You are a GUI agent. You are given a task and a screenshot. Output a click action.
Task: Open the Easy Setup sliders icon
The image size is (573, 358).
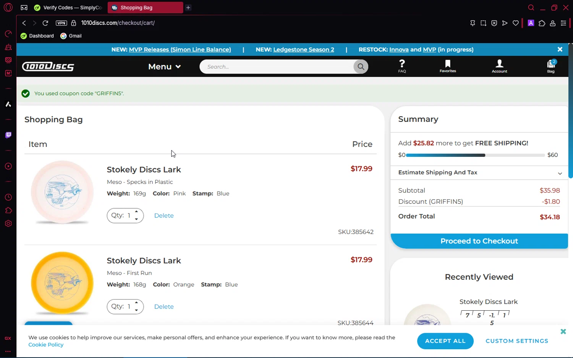point(563,23)
